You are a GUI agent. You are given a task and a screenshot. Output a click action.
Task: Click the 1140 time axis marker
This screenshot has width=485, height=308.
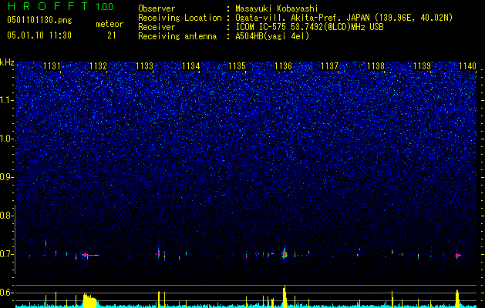pos(468,66)
